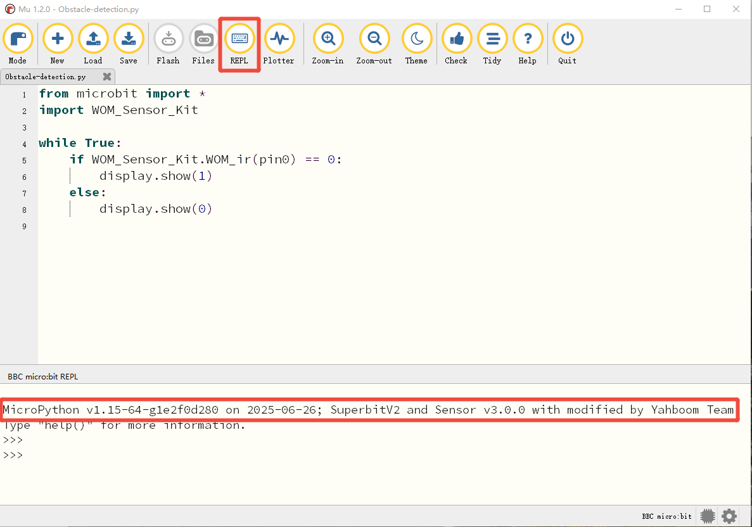The width and height of the screenshot is (752, 527).
Task: Open the Files panel
Action: click(x=204, y=44)
